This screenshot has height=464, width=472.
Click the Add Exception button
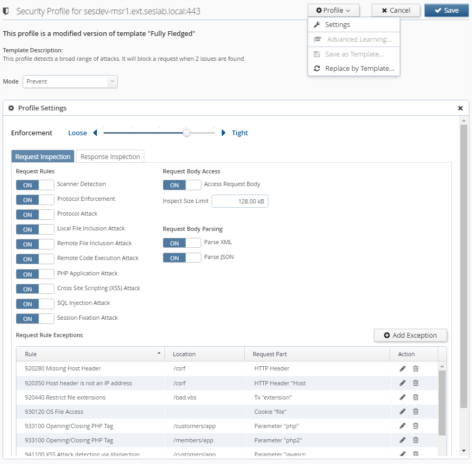tap(410, 336)
